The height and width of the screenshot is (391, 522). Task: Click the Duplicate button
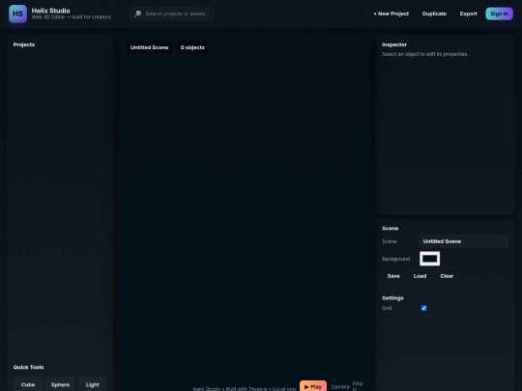pyautogui.click(x=434, y=14)
